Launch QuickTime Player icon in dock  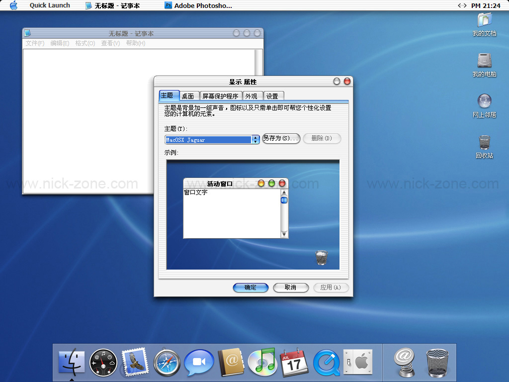326,363
